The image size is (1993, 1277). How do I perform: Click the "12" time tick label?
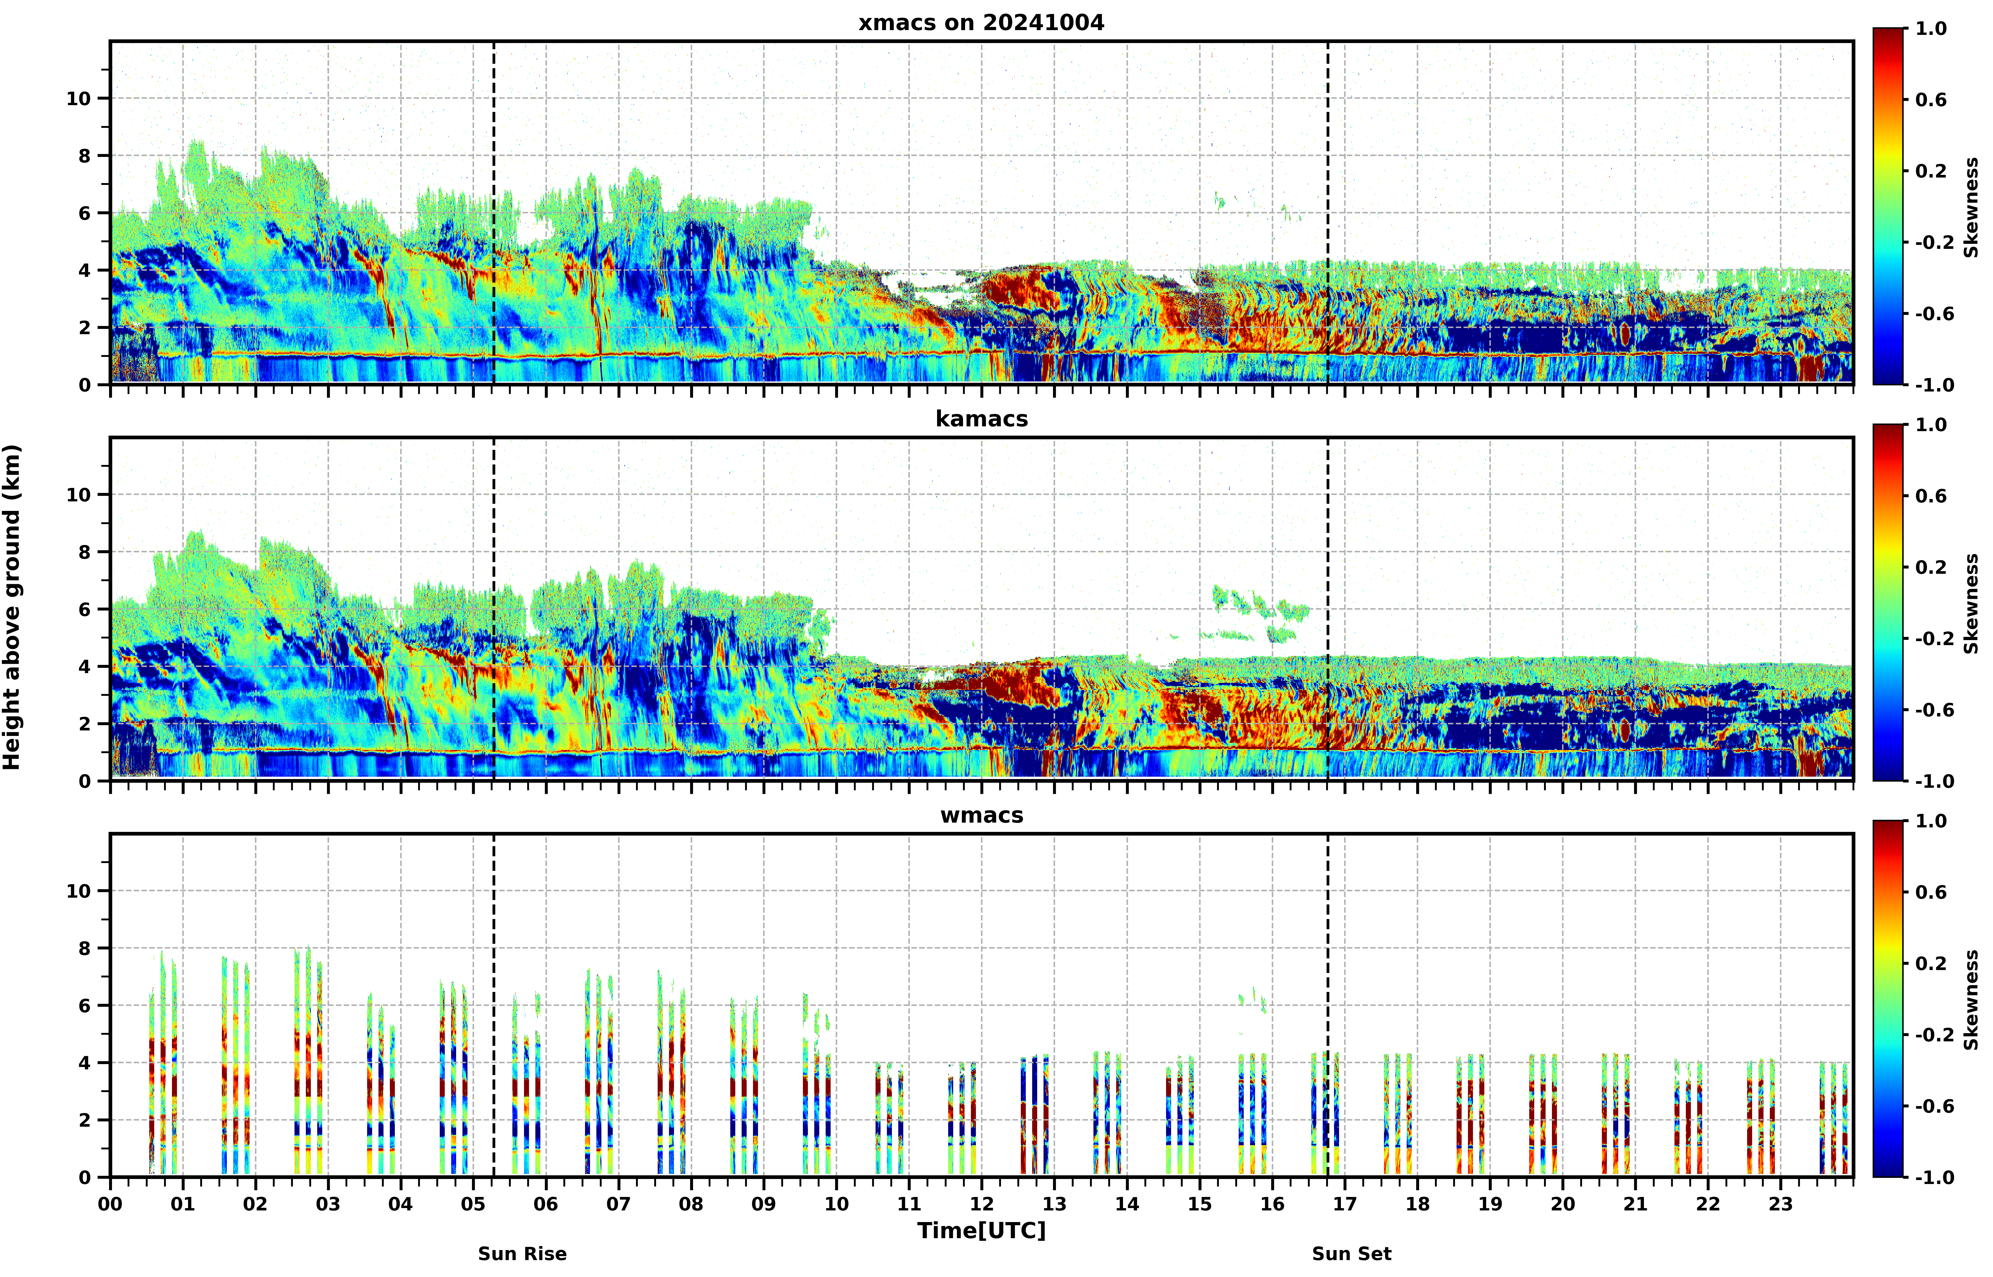[x=981, y=1204]
